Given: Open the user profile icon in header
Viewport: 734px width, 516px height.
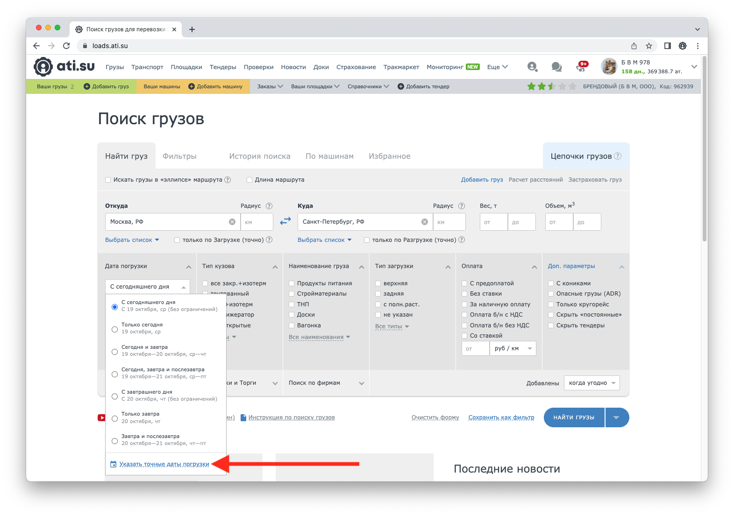Looking at the screenshot, I should [532, 67].
